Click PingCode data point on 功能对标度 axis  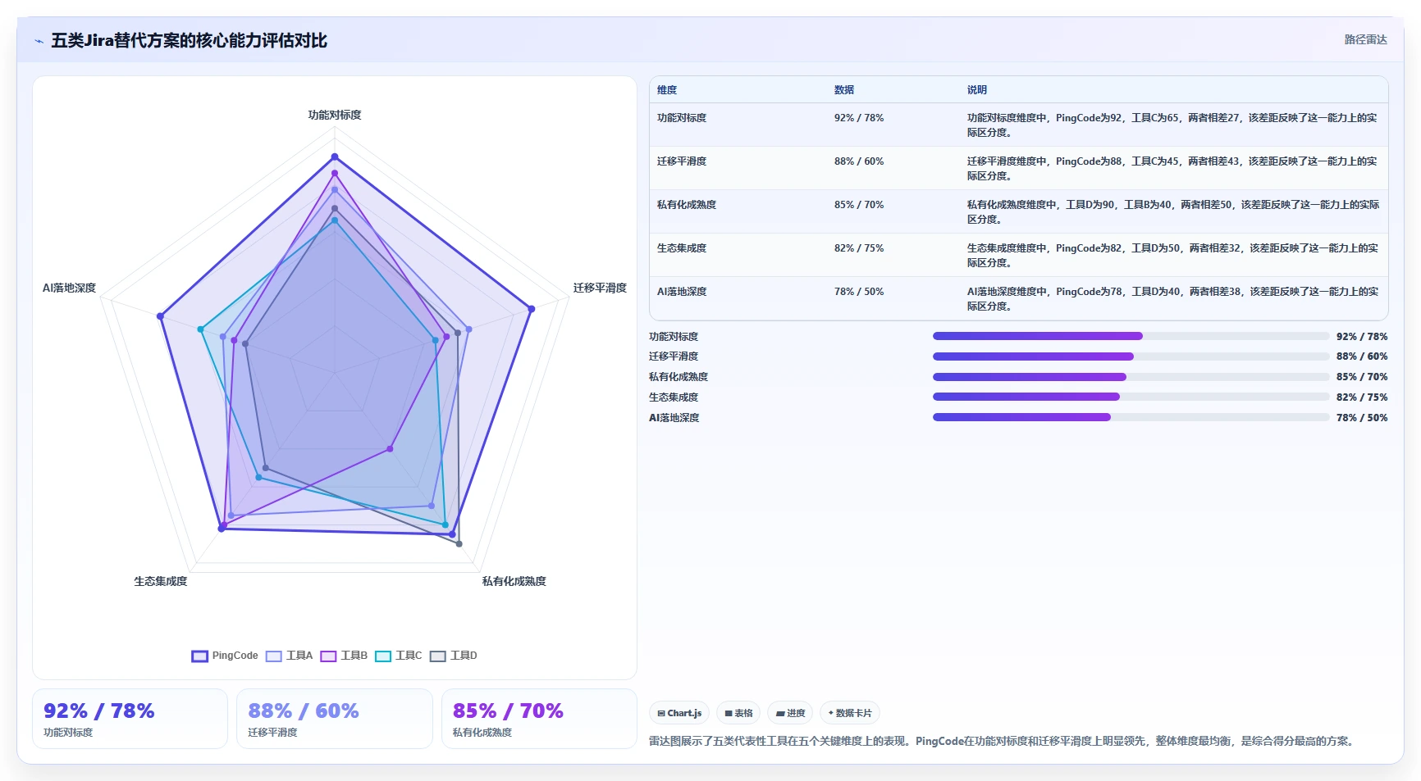pyautogui.click(x=335, y=157)
